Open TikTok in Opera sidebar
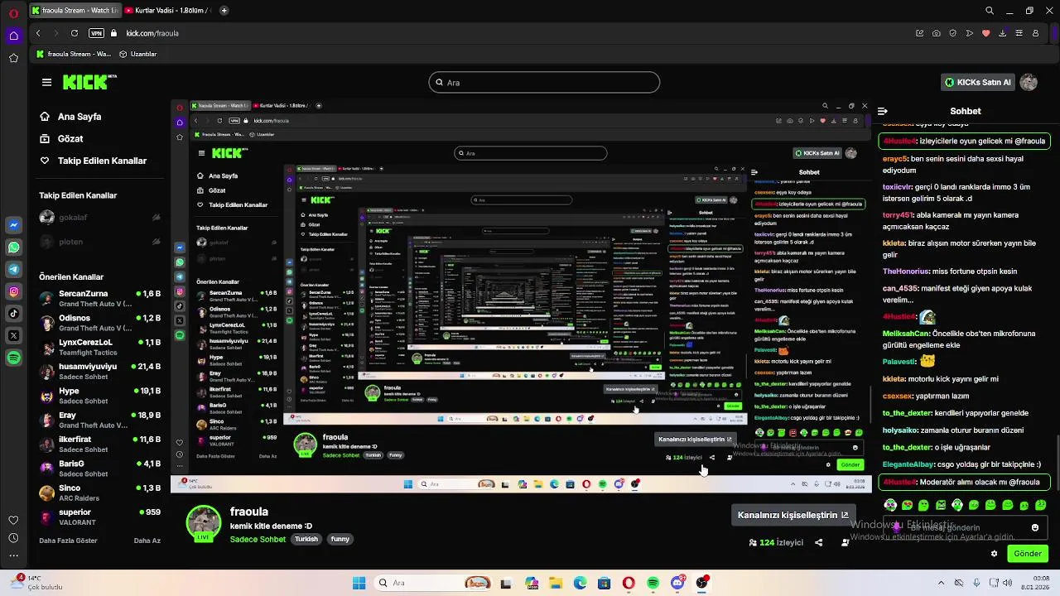This screenshot has height=596, width=1060. pos(13,313)
